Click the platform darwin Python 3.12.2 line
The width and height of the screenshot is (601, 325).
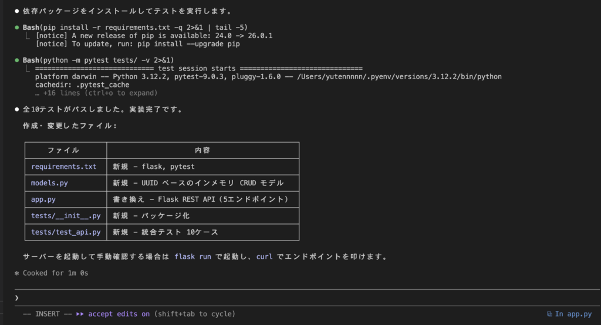[268, 77]
